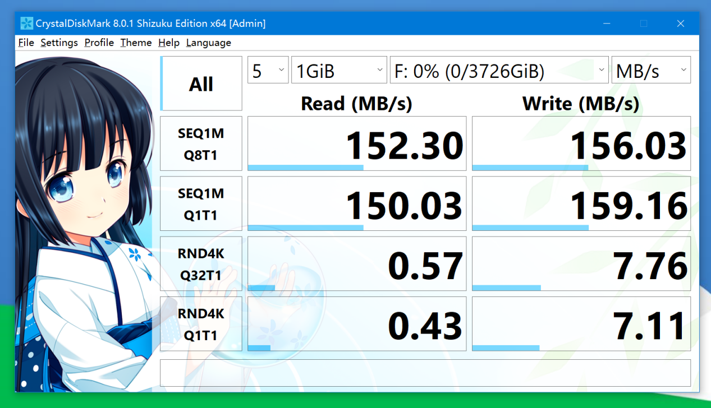This screenshot has width=711, height=408.
Task: Open the Theme menu
Action: (136, 43)
